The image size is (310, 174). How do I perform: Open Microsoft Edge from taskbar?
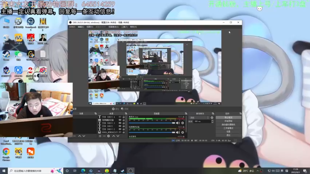click(83, 171)
